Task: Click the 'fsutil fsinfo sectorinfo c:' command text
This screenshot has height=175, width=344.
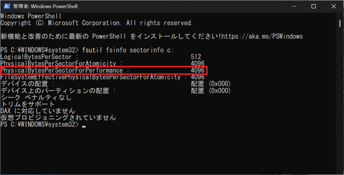Action: click(128, 50)
